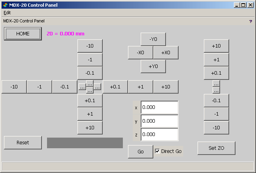Click +1 in the horizontal jog row
256x173 pixels.
[x=140, y=87]
